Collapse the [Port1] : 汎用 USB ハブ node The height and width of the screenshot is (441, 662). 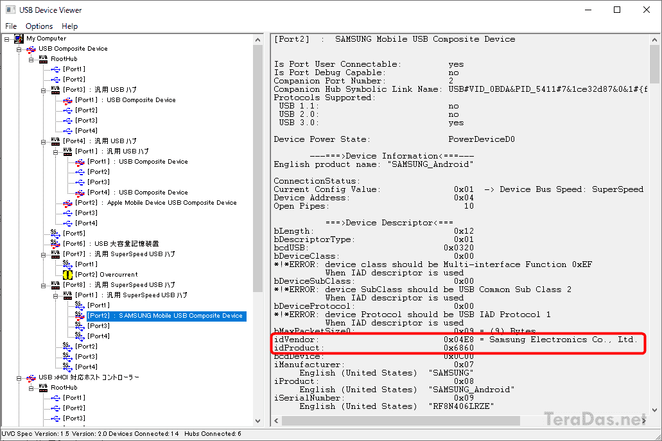pos(56,152)
